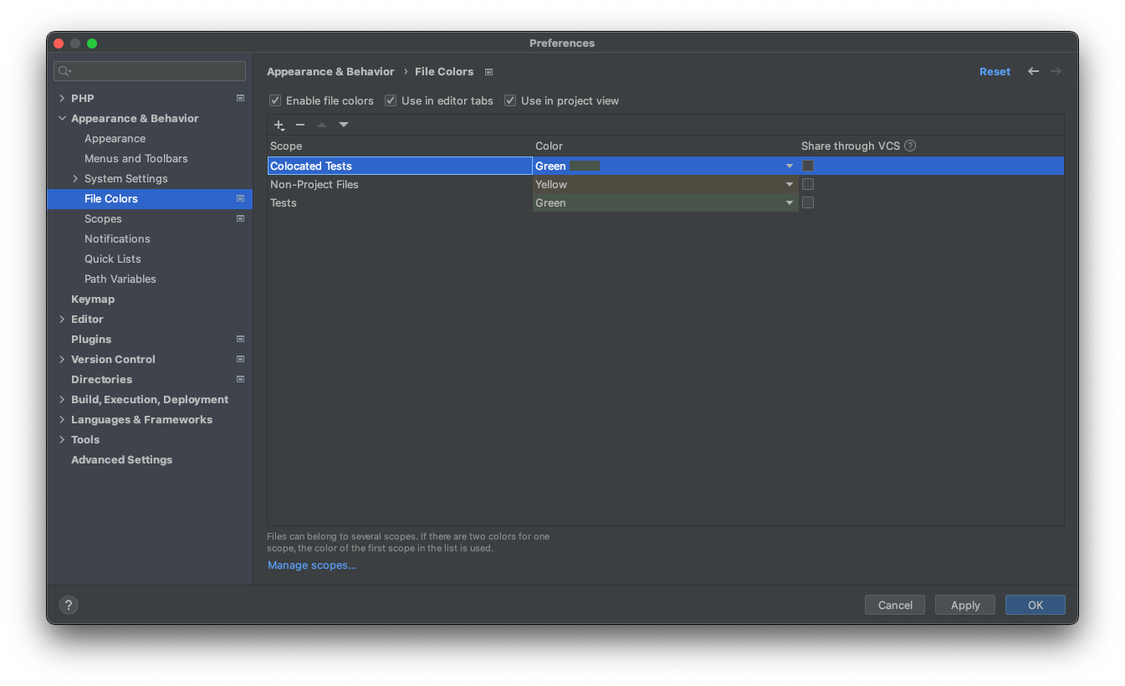Viewport: 1125px width, 686px height.
Task: Click the settings search field
Action: tap(149, 71)
